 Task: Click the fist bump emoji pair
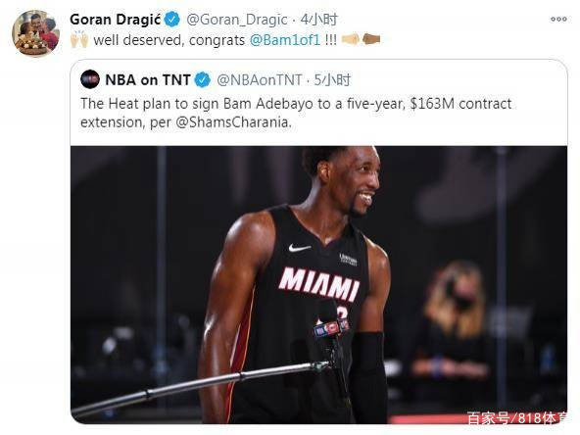point(361,39)
